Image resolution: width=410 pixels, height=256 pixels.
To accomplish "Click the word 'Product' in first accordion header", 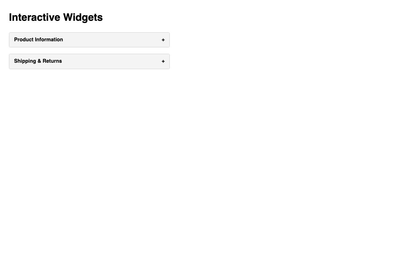I will point(24,40).
